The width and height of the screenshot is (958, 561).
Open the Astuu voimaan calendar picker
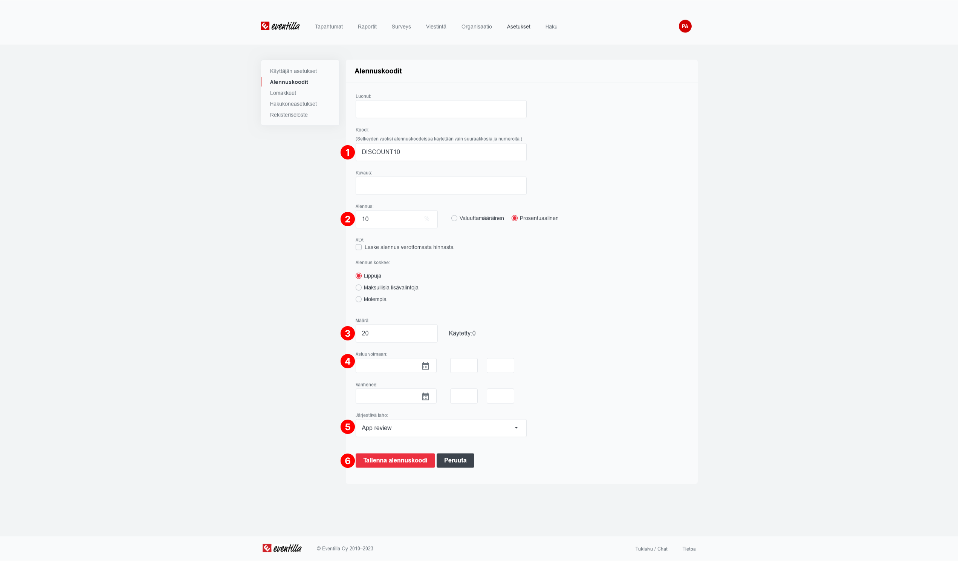coord(425,366)
